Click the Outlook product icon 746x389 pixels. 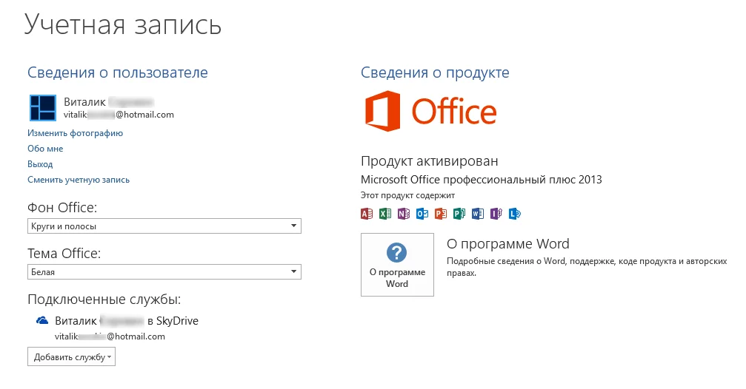pos(422,214)
